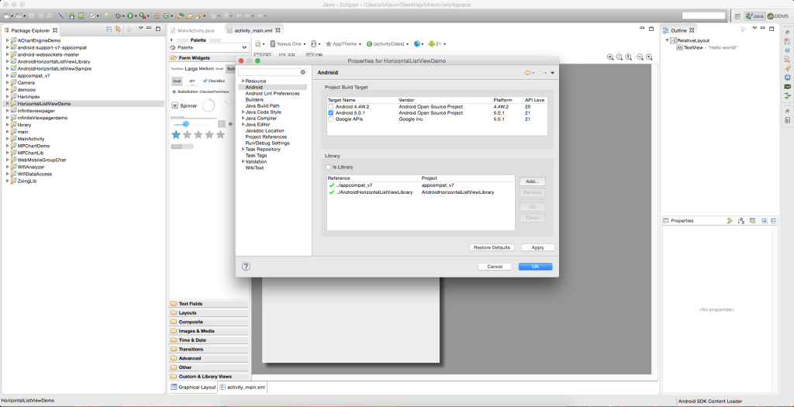
Task: Click the Restore icon in right trim bar
Action: pyautogui.click(x=788, y=32)
